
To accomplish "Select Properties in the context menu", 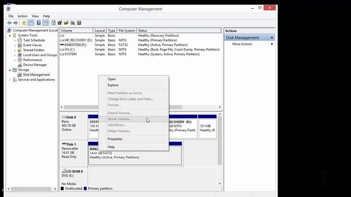I will [134, 139].
